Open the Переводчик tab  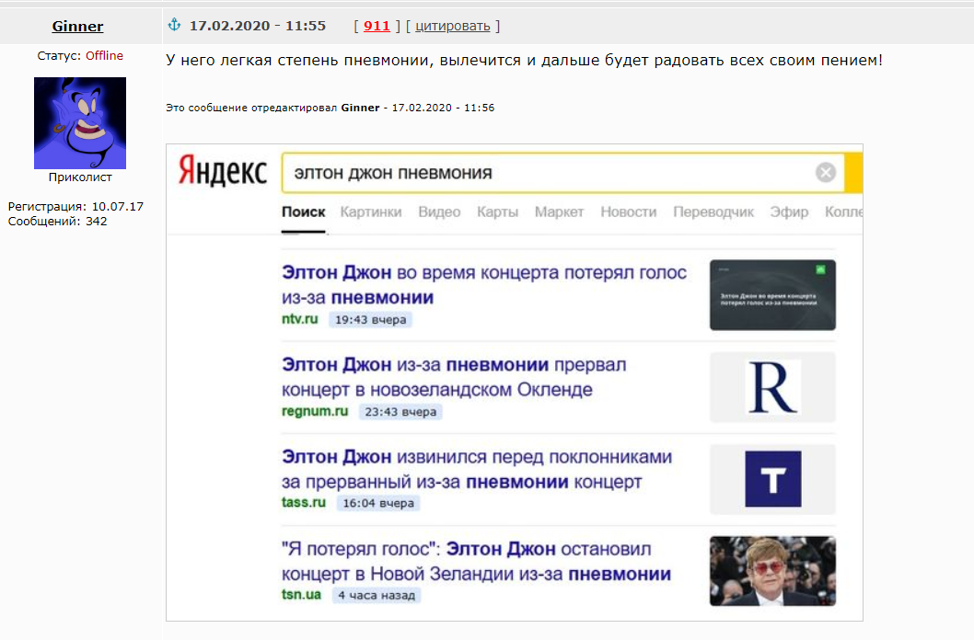coord(713,212)
